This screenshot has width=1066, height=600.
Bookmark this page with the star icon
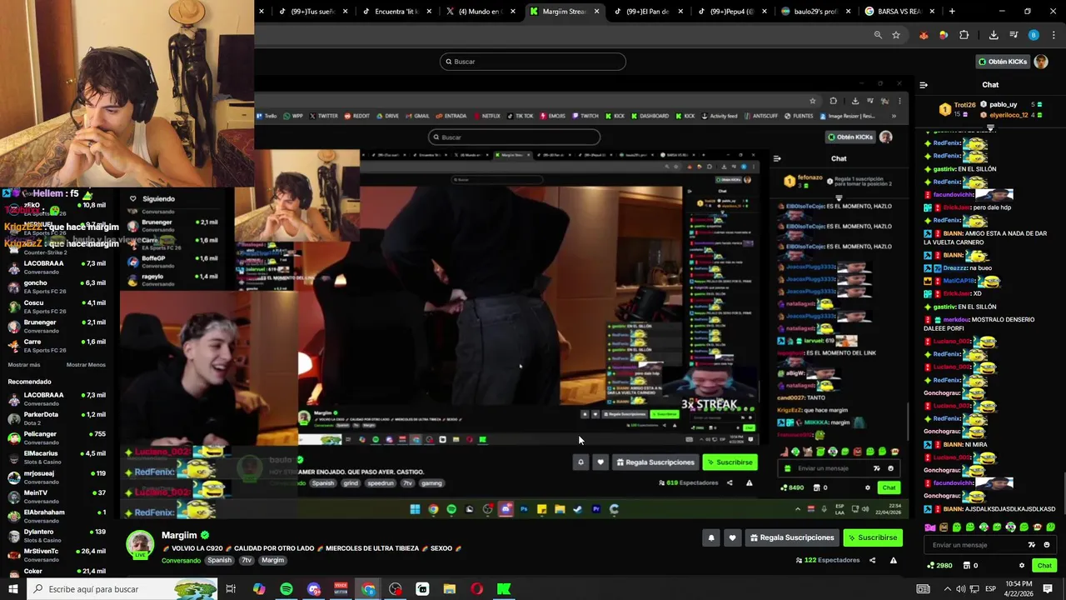pyautogui.click(x=896, y=35)
